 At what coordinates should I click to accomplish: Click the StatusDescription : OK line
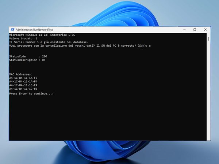click(x=27, y=60)
